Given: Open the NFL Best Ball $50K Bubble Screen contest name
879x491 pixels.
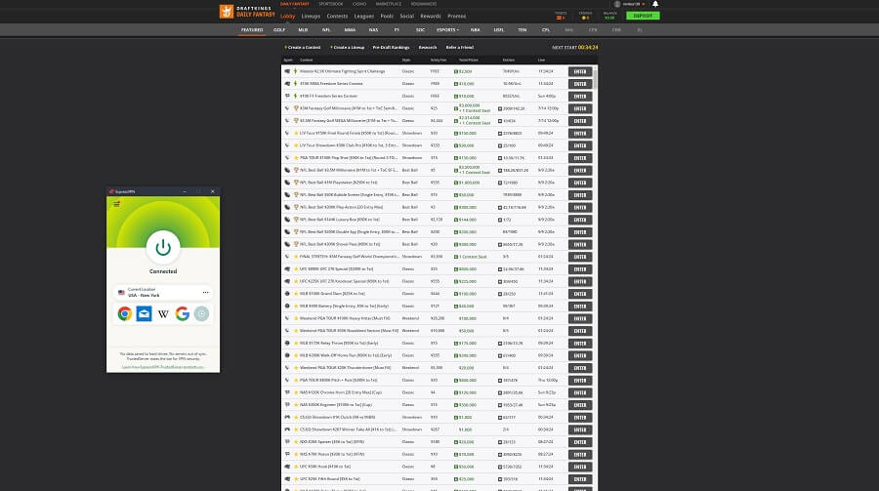Looking at the screenshot, I should tap(349, 195).
